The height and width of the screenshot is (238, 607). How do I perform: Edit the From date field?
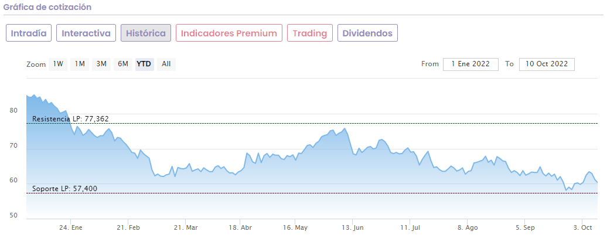click(x=470, y=64)
